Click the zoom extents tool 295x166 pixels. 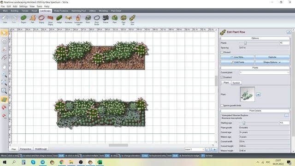(x=4, y=83)
